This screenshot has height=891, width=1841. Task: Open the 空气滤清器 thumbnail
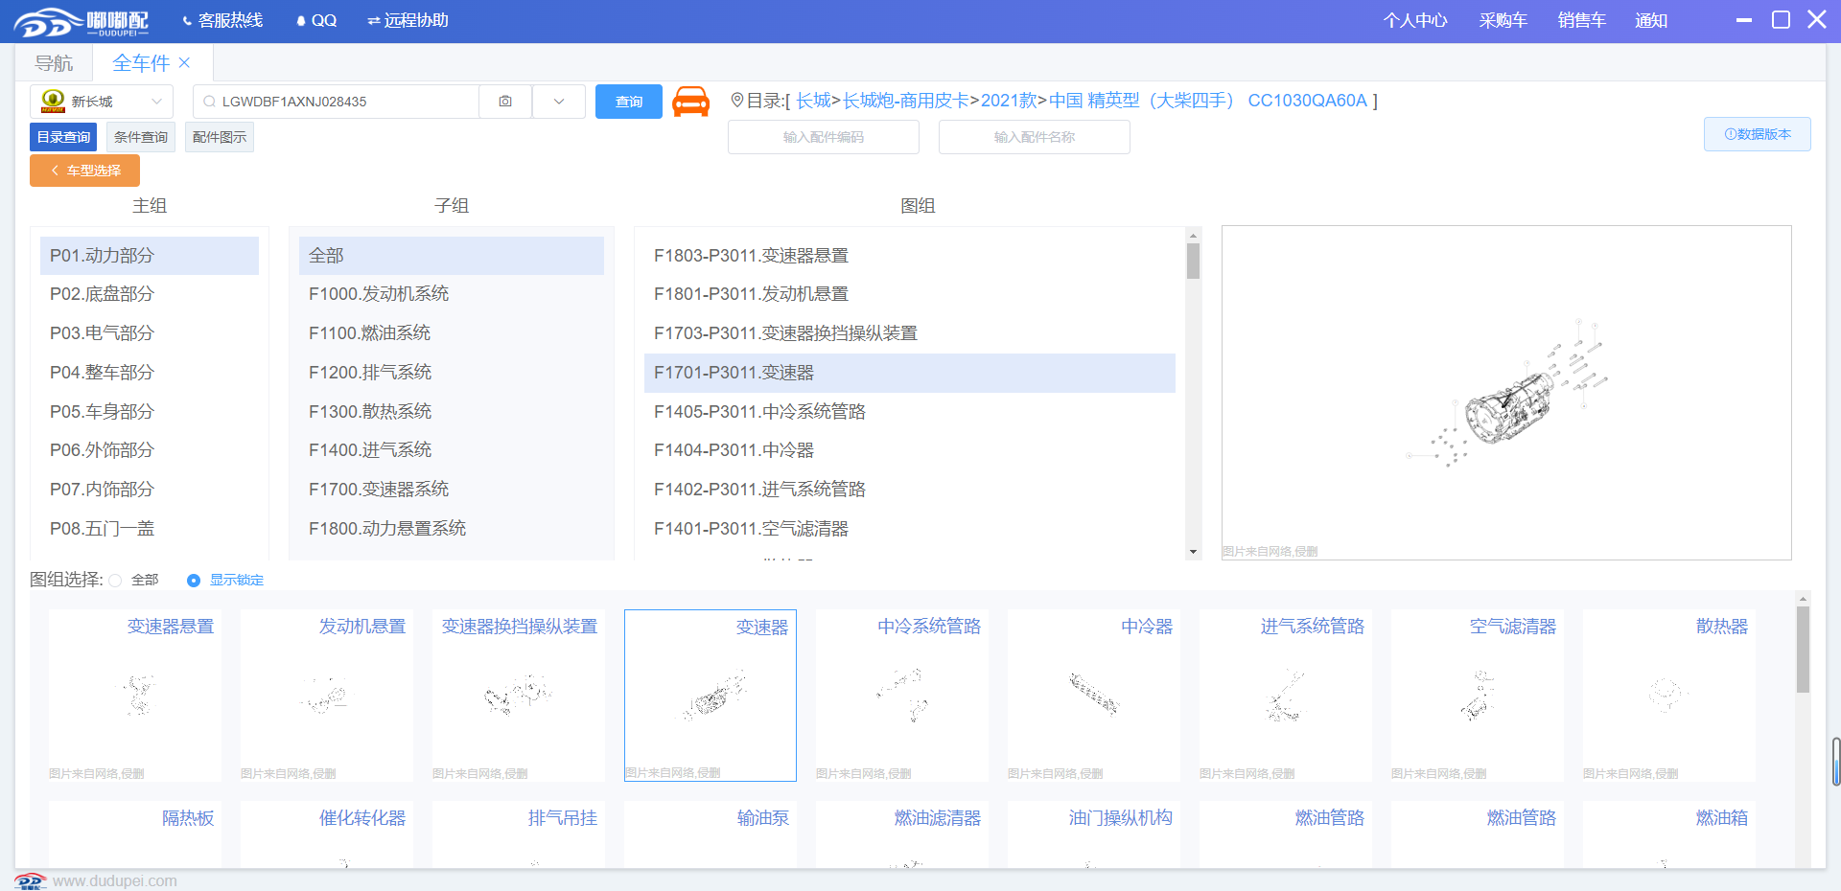pos(1478,696)
